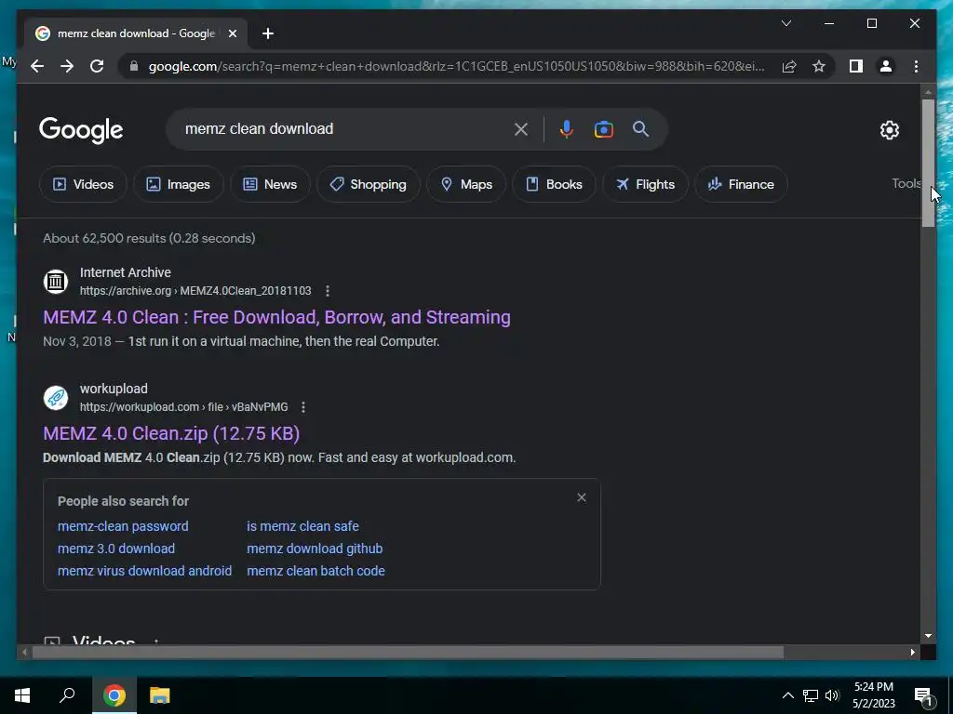The image size is (953, 714).
Task: Click the Internet Archive favicon
Action: point(55,282)
